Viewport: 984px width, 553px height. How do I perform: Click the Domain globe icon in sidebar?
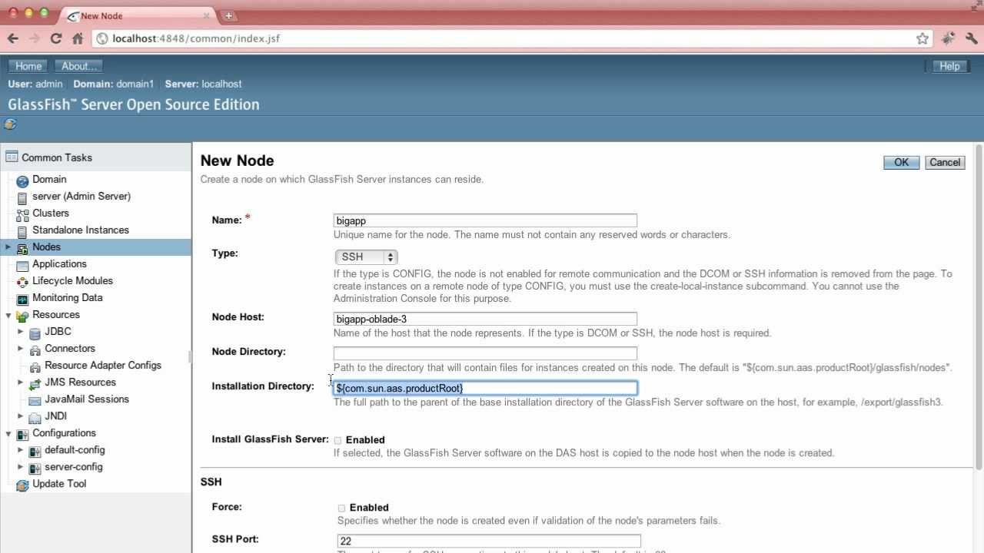pos(22,180)
